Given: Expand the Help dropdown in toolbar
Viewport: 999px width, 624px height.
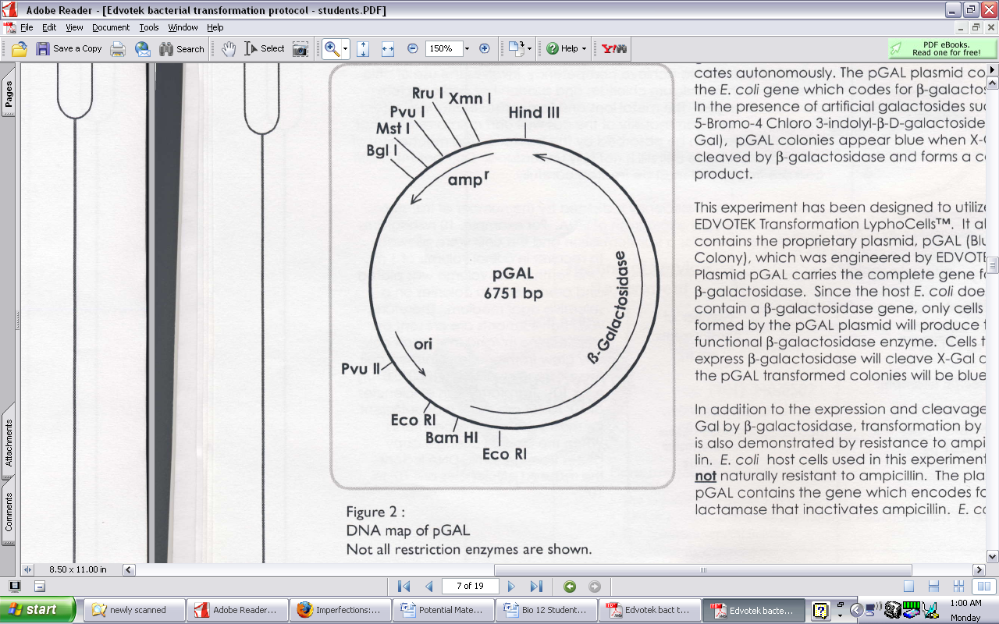Looking at the screenshot, I should click(584, 48).
